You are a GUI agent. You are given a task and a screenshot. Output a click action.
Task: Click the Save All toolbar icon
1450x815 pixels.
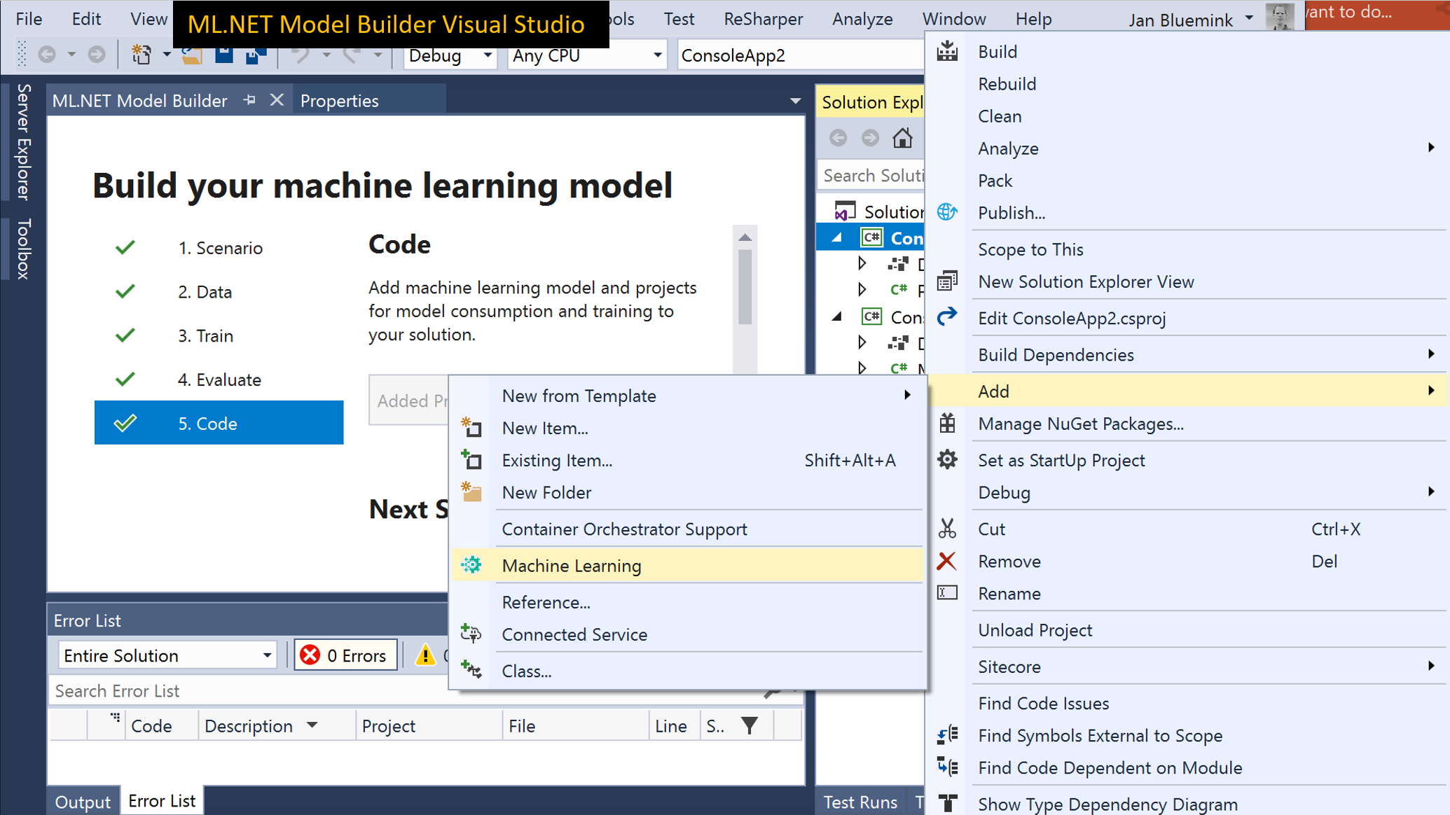pyautogui.click(x=255, y=55)
